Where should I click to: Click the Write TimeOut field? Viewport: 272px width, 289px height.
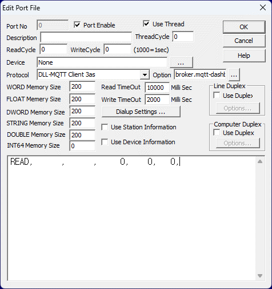coord(157,100)
